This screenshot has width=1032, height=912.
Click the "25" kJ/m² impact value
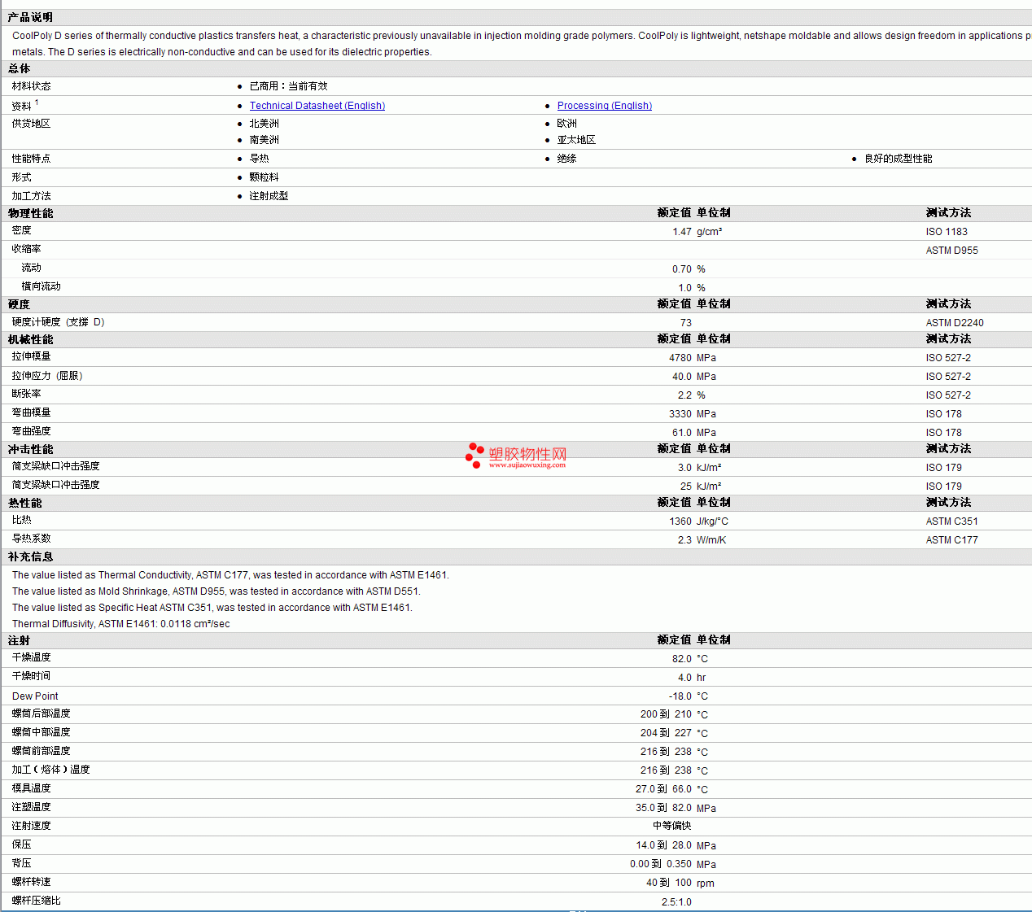click(686, 487)
